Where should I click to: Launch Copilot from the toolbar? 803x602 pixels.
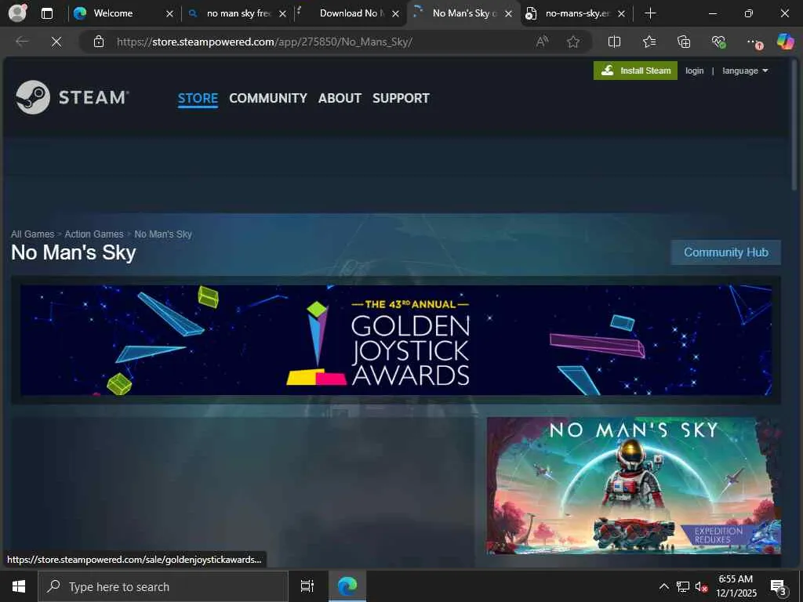(x=785, y=41)
